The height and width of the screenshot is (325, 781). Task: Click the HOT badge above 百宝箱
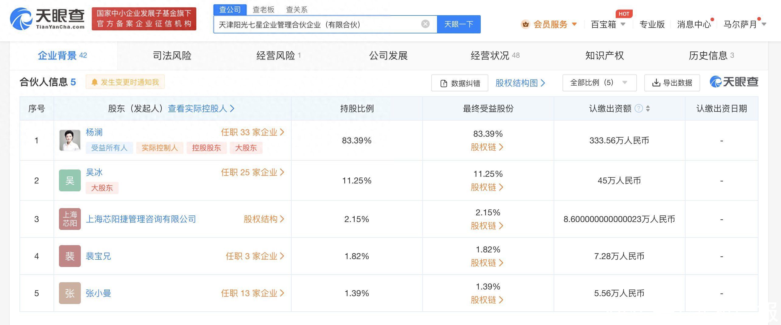click(624, 14)
